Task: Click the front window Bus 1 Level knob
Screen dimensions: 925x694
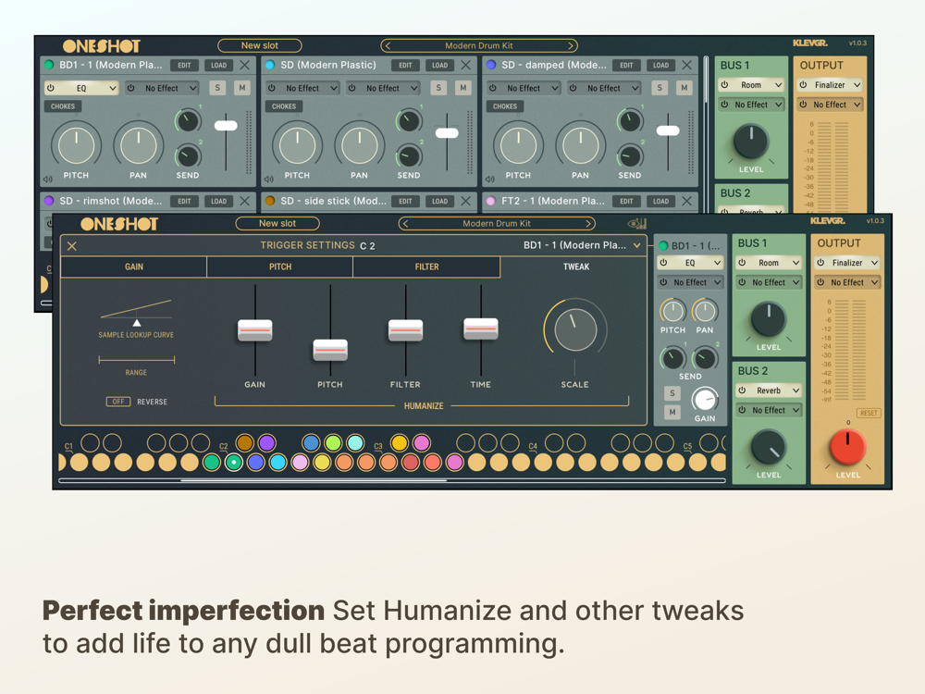Action: [768, 319]
